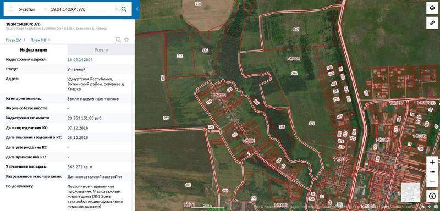Show parcel on map icon

(118, 40)
